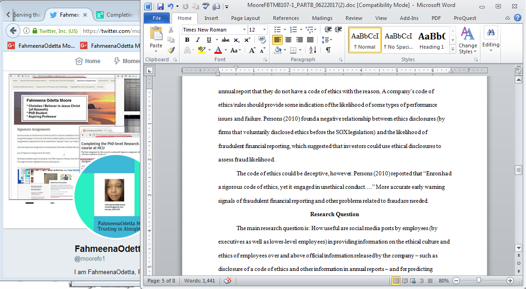Viewport: 526px width, 289px height.
Task: Send document as email attachment icon
Action: click(x=216, y=6)
